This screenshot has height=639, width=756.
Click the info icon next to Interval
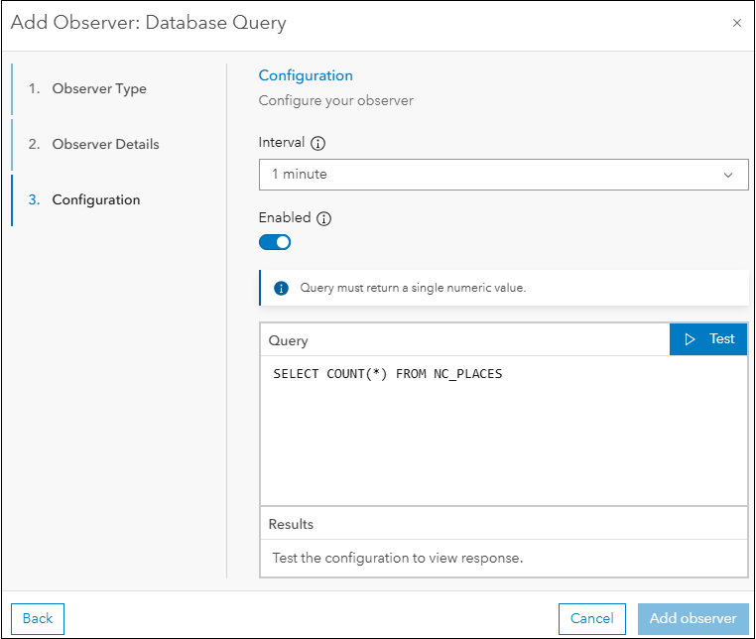(317, 143)
